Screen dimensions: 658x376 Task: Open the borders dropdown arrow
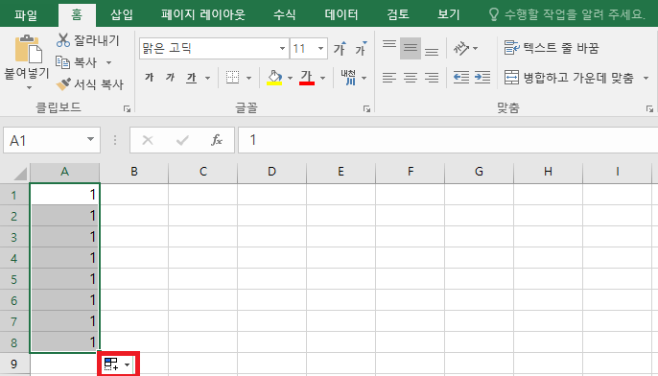[248, 78]
